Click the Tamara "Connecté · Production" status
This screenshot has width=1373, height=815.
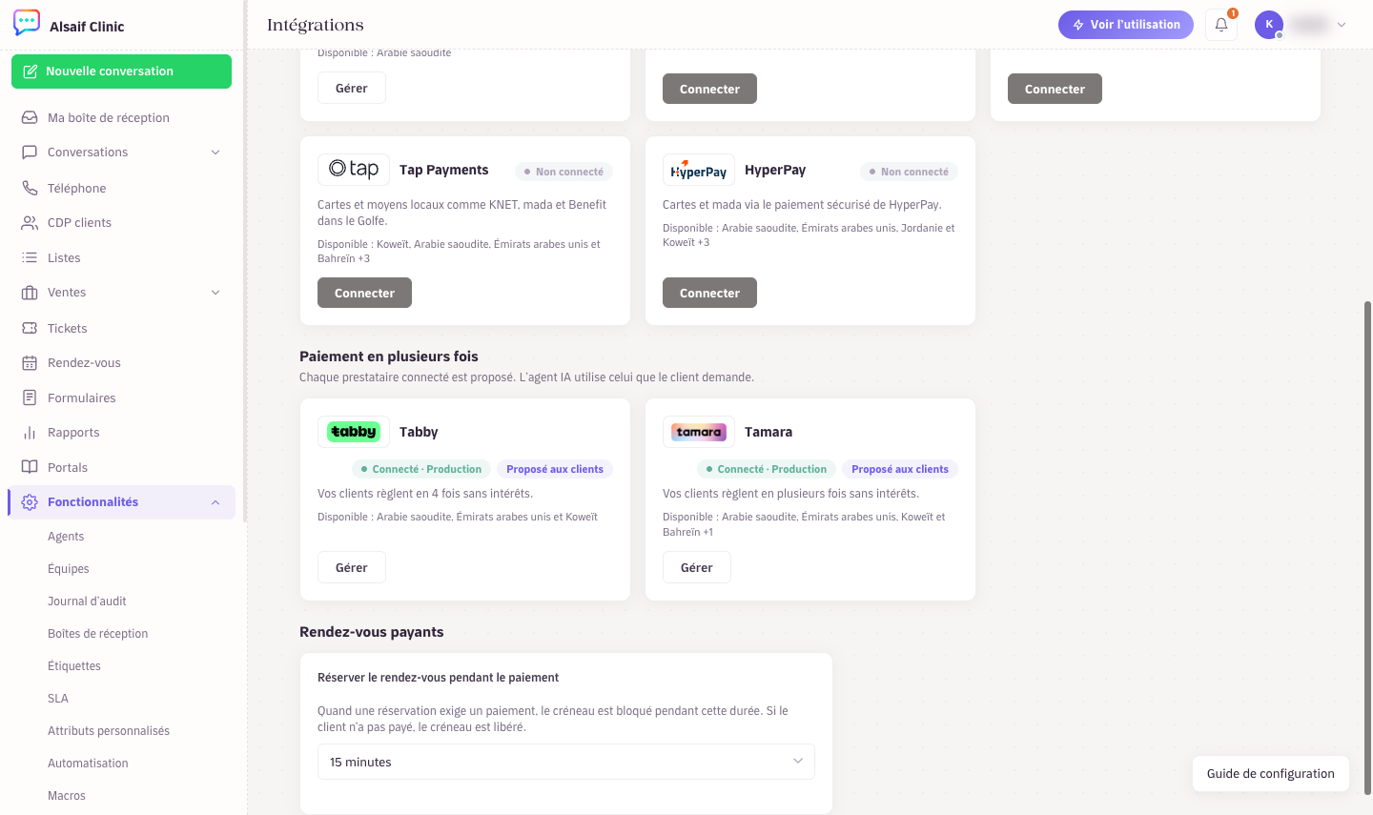[x=767, y=469]
